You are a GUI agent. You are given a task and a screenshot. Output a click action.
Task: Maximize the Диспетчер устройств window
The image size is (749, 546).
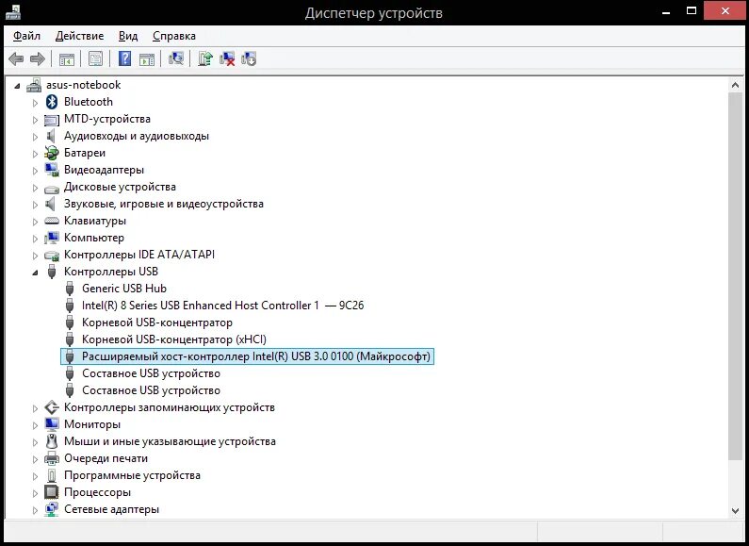tap(692, 11)
